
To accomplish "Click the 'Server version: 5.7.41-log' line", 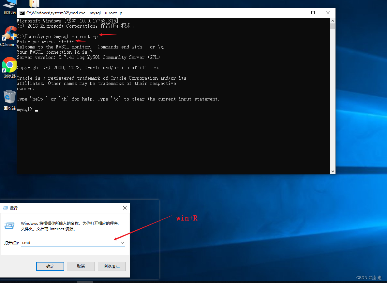I will (x=88, y=57).
